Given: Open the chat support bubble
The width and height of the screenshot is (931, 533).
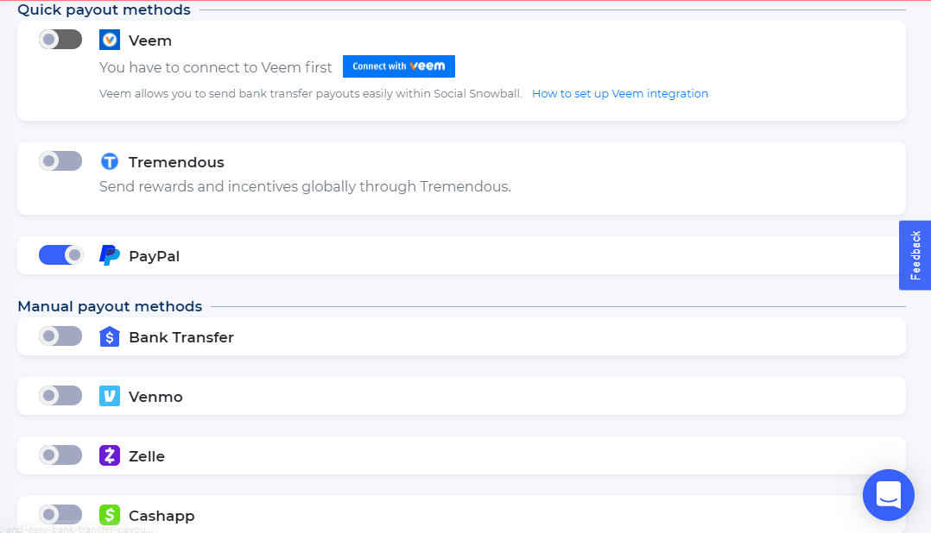Looking at the screenshot, I should click(889, 495).
